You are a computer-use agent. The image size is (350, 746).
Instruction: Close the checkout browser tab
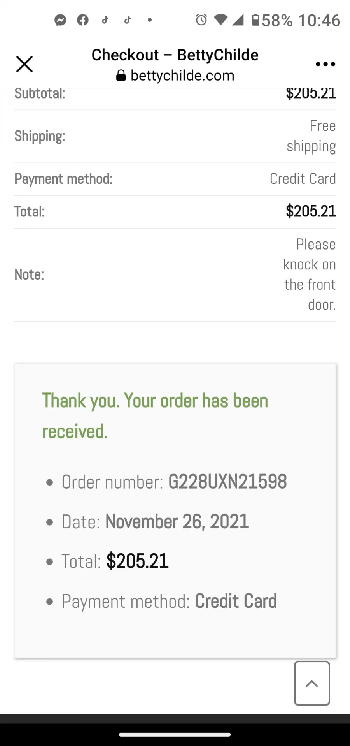[x=24, y=64]
